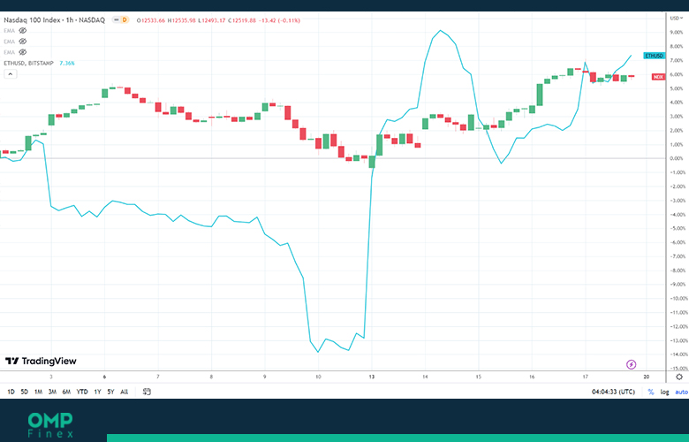Open the go-to-date calendar icon
This screenshot has height=442, width=689.
(147, 392)
